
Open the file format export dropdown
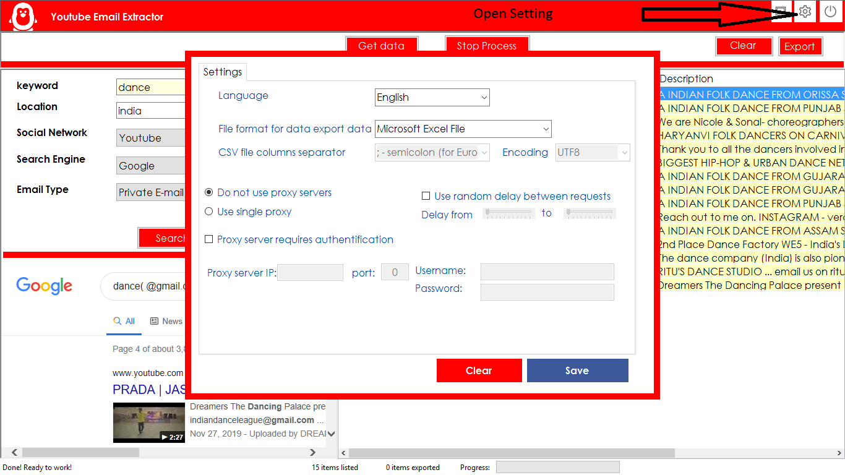point(462,129)
